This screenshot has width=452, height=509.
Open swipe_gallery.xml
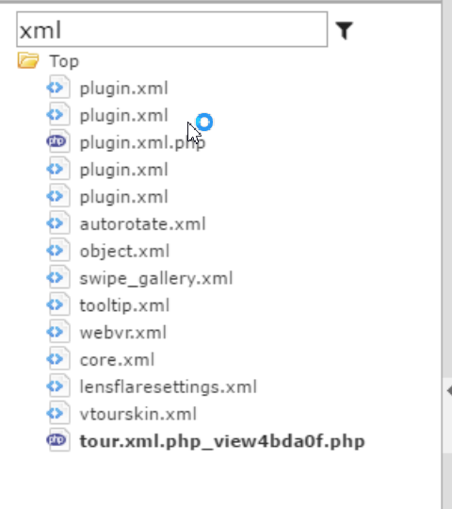[x=156, y=279]
